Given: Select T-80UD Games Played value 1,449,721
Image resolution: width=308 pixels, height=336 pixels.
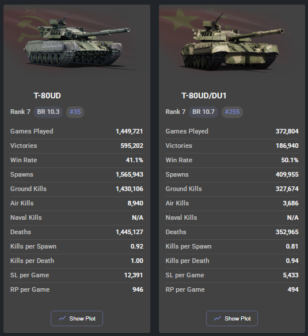Looking at the screenshot, I should coord(130,131).
